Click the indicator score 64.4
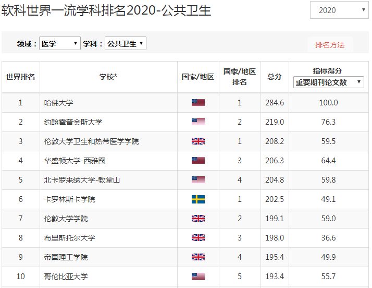The width and height of the screenshot is (372, 288). [x=329, y=160]
